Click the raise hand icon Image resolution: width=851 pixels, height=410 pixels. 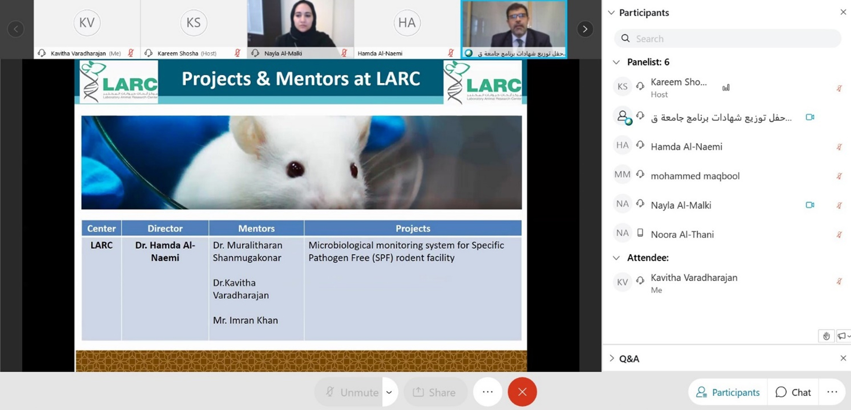(826, 336)
